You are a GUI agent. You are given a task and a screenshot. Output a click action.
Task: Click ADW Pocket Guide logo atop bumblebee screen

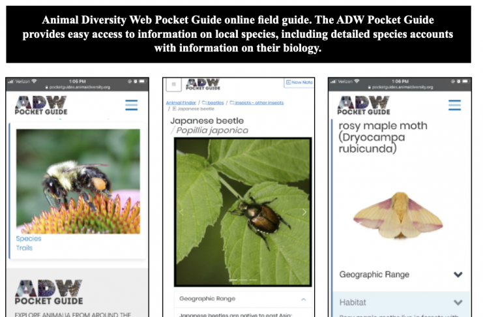[x=41, y=106]
